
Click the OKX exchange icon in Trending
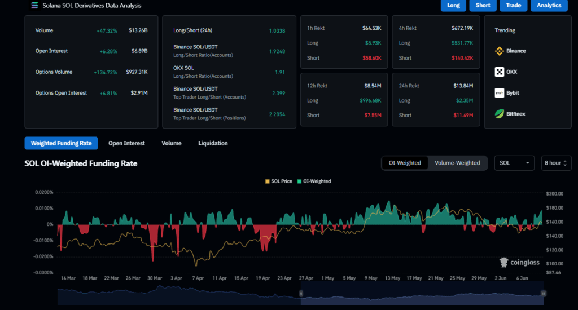[499, 72]
